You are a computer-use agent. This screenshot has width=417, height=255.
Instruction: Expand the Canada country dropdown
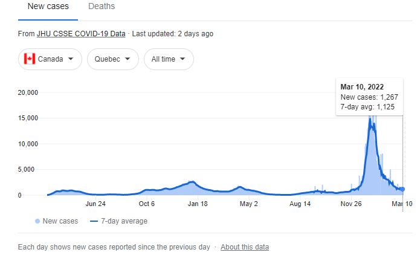[x=50, y=59]
